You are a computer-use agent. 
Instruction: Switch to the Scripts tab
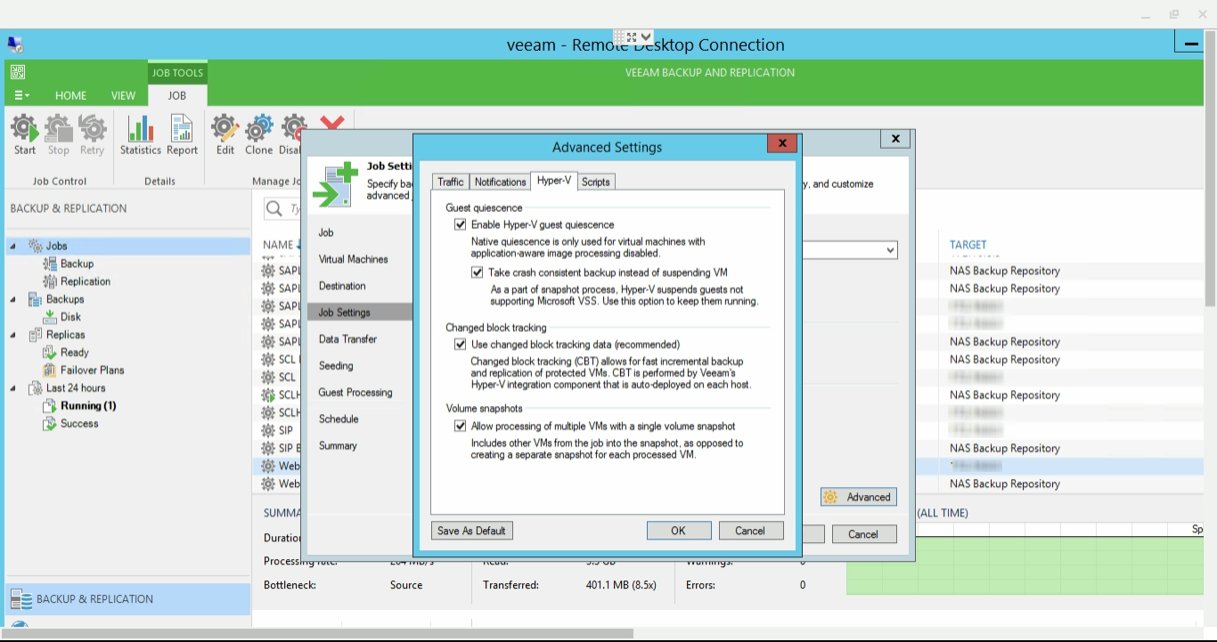[595, 181]
